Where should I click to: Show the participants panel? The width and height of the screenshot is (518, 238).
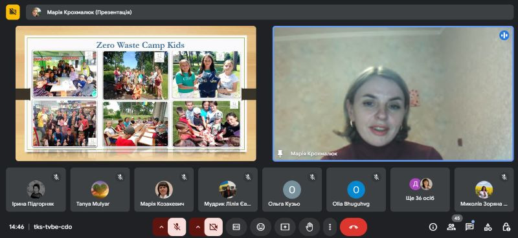451,227
